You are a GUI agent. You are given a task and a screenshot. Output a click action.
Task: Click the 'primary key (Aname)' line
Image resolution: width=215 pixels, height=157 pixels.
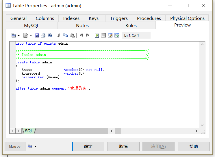click(40, 77)
